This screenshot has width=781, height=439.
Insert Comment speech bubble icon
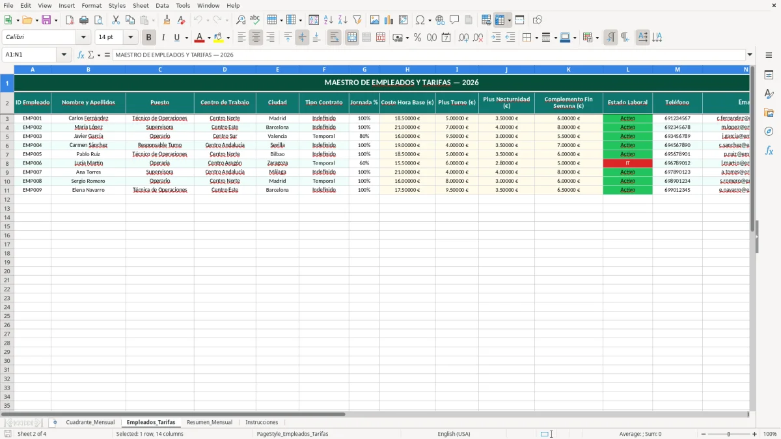pyautogui.click(x=454, y=20)
